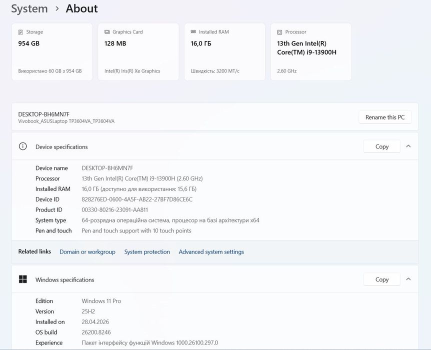The width and height of the screenshot is (431, 350).
Task: Go back to System breadcrumb
Action: coord(29,9)
